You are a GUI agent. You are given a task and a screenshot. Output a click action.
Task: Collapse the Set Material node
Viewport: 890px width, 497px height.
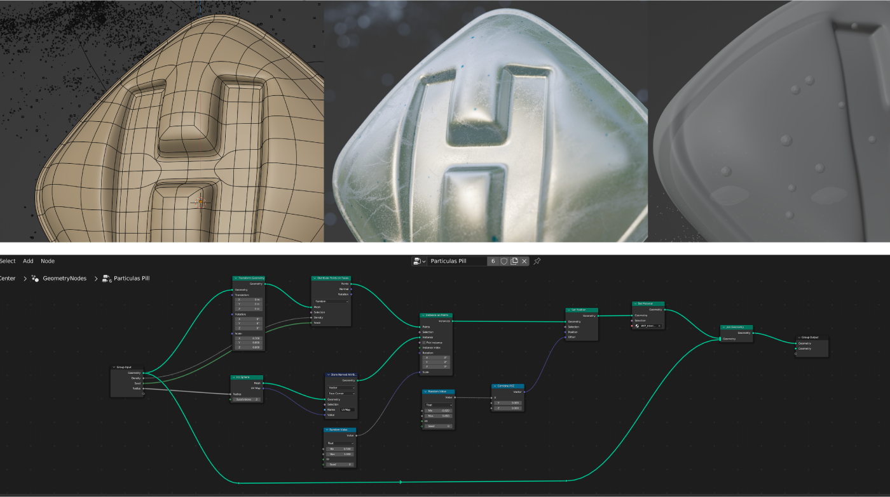coord(635,303)
